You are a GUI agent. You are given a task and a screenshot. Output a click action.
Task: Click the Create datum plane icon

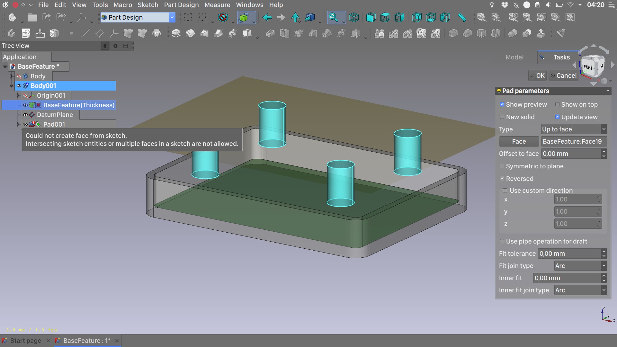[x=100, y=33]
